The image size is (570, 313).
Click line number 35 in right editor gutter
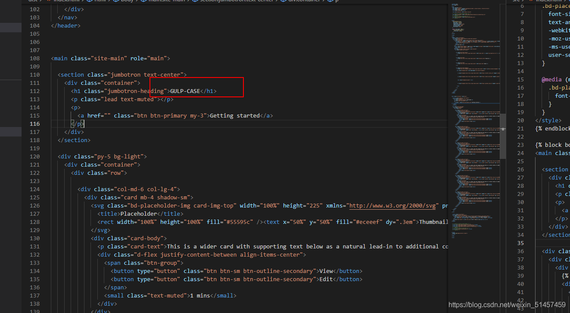tap(520, 243)
